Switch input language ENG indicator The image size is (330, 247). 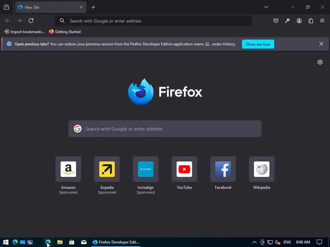point(287,242)
